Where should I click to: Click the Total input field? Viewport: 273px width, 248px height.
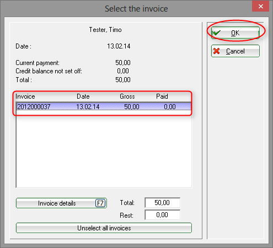(x=163, y=203)
